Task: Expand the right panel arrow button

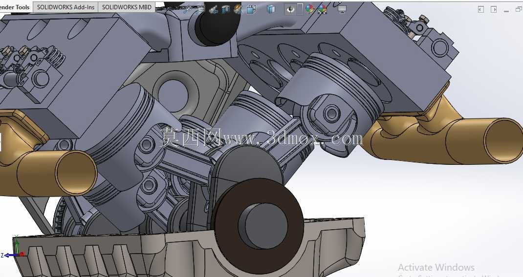Action: [494, 9]
